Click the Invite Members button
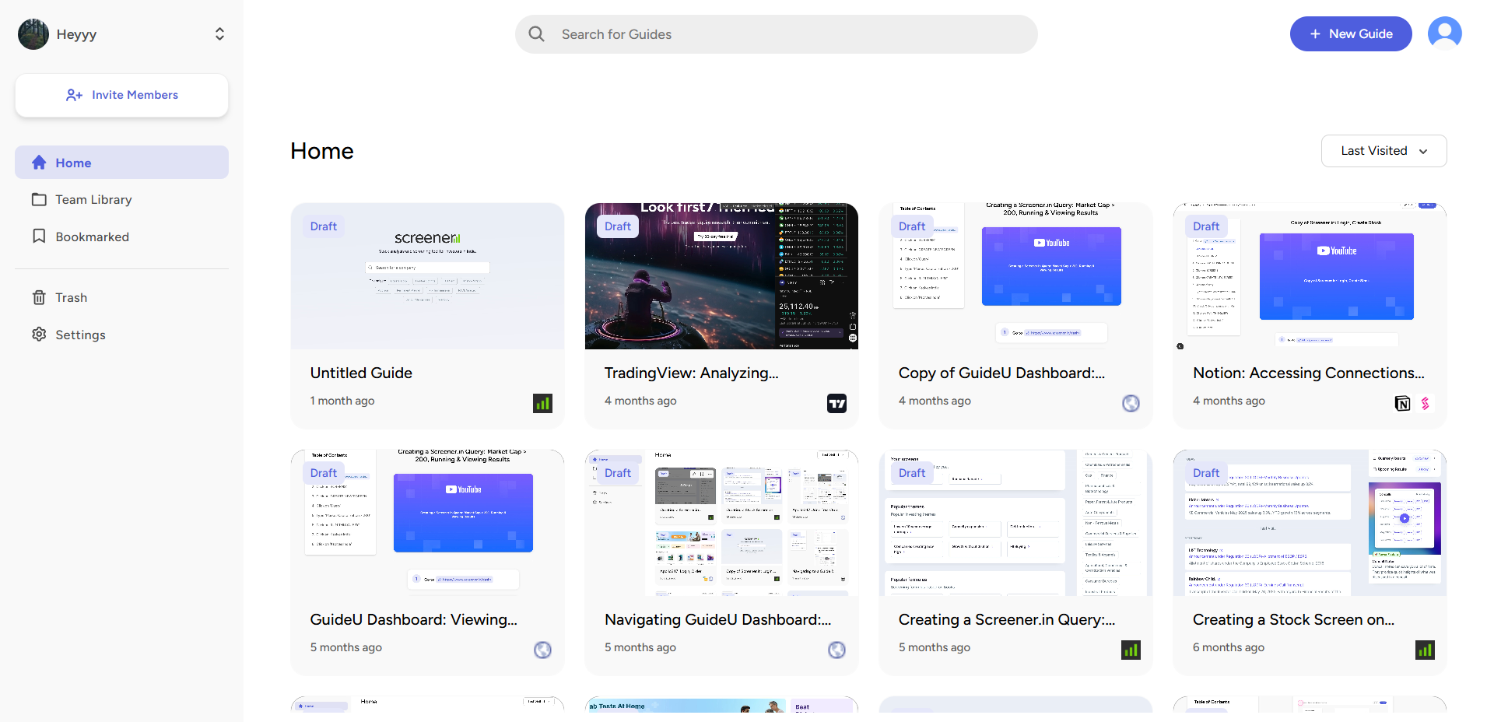 [121, 95]
